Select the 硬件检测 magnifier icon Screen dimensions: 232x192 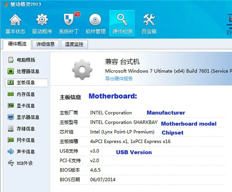pos(122,20)
